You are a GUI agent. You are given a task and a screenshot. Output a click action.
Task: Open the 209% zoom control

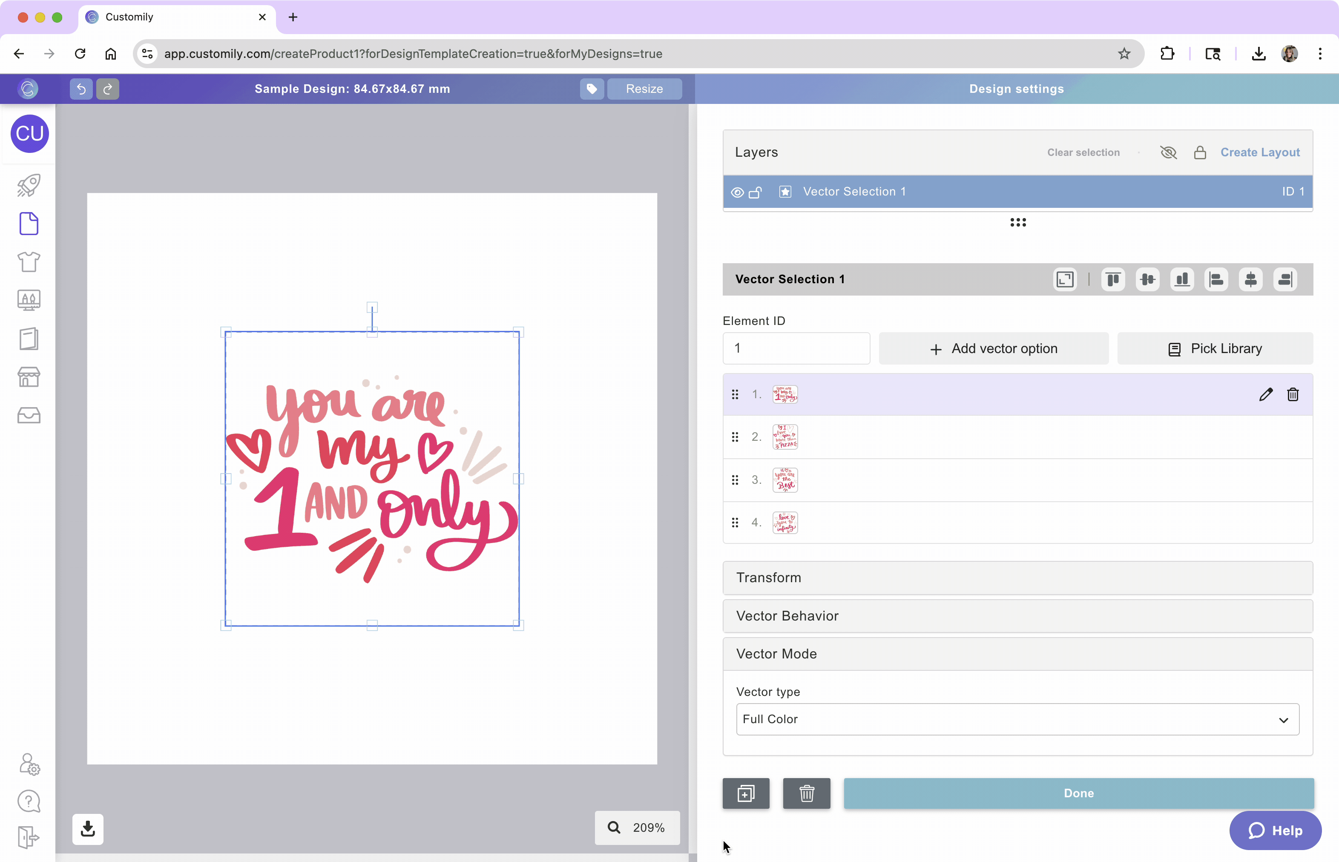tap(637, 828)
